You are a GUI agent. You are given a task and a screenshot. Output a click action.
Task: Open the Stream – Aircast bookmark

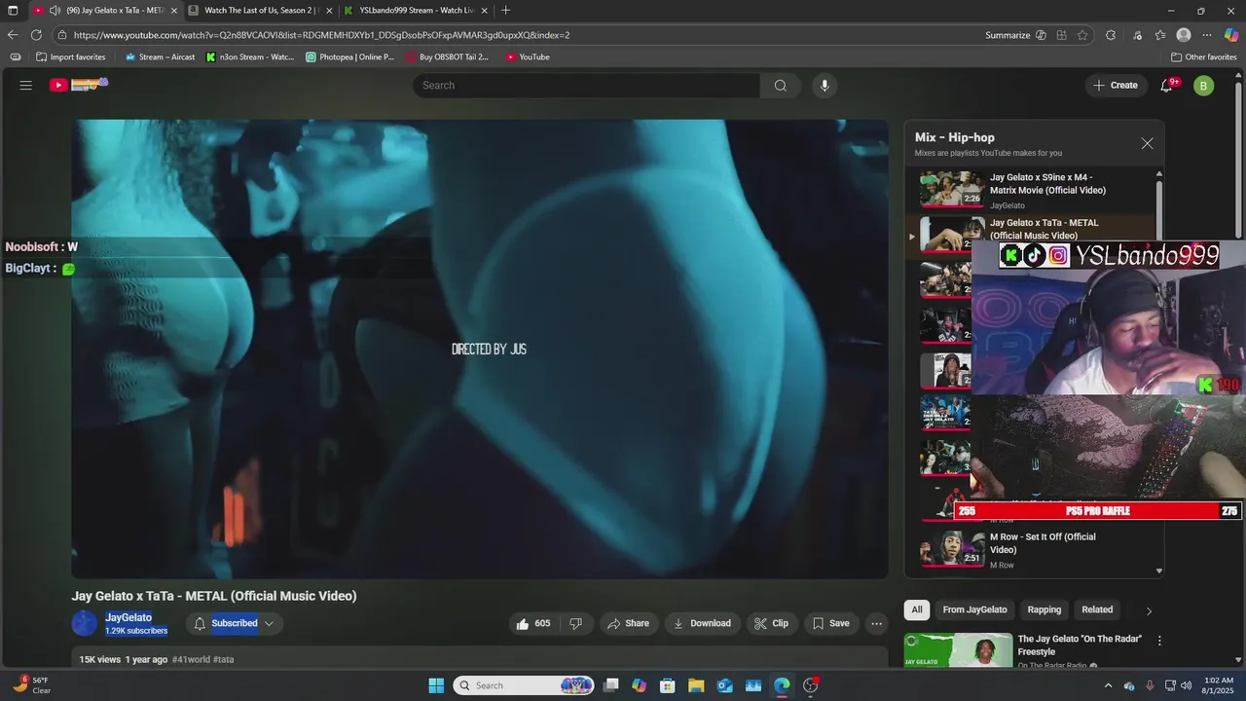click(x=160, y=56)
